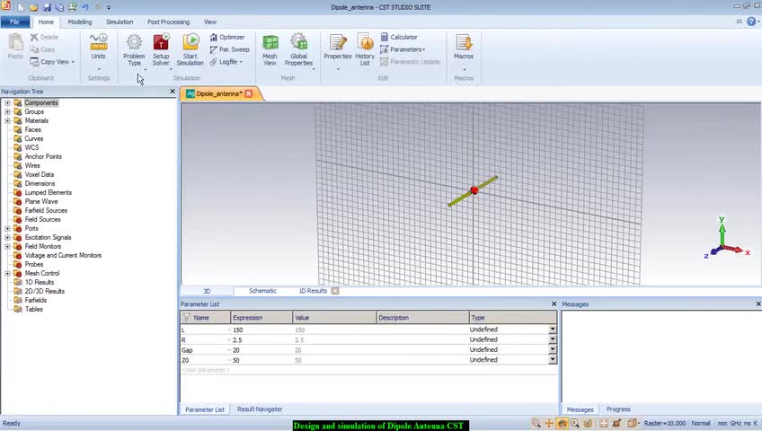Expand the Field Monitors tree node

tap(7, 247)
